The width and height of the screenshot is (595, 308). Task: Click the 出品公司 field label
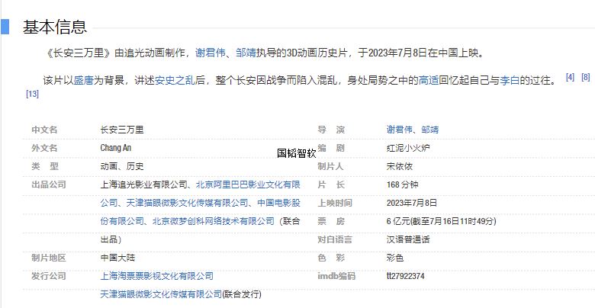pyautogui.click(x=49, y=184)
